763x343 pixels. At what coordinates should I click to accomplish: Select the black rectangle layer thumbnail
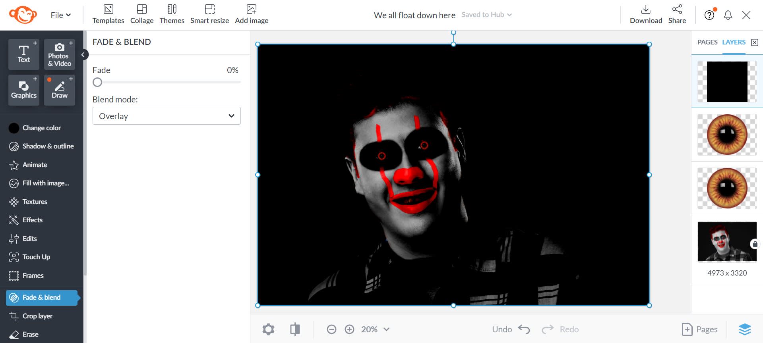pyautogui.click(x=727, y=81)
